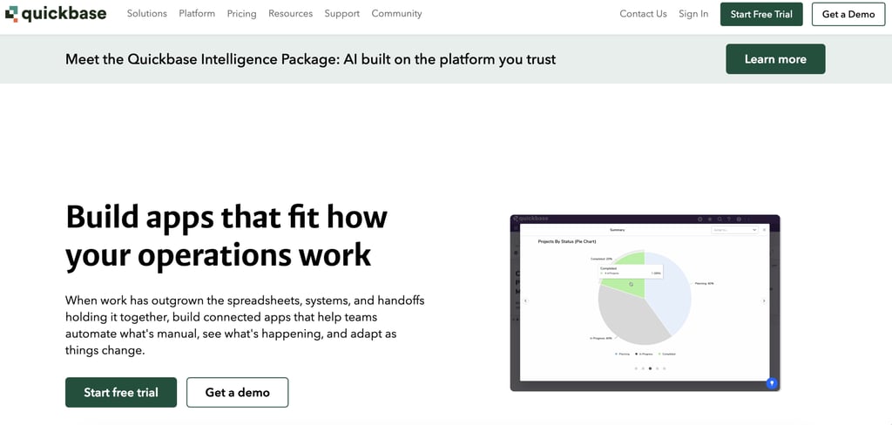Click the search icon in the preview toolbar

[720, 219]
